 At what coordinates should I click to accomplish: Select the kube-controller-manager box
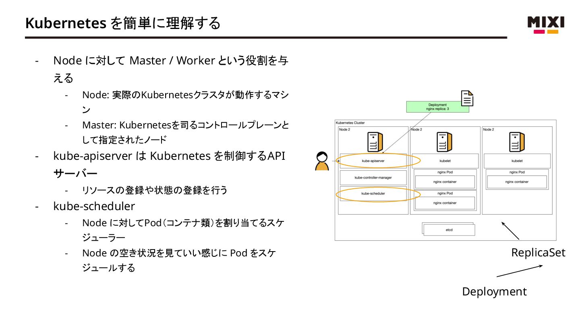tap(373, 177)
